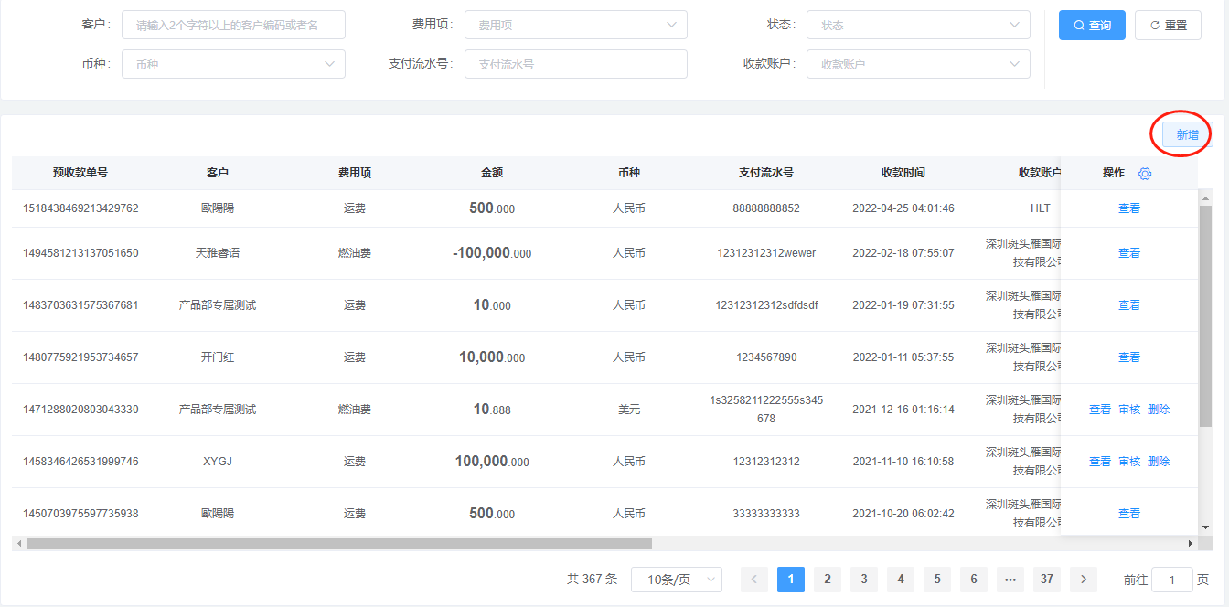Click 删除 for the 美元 currency row

click(1159, 410)
